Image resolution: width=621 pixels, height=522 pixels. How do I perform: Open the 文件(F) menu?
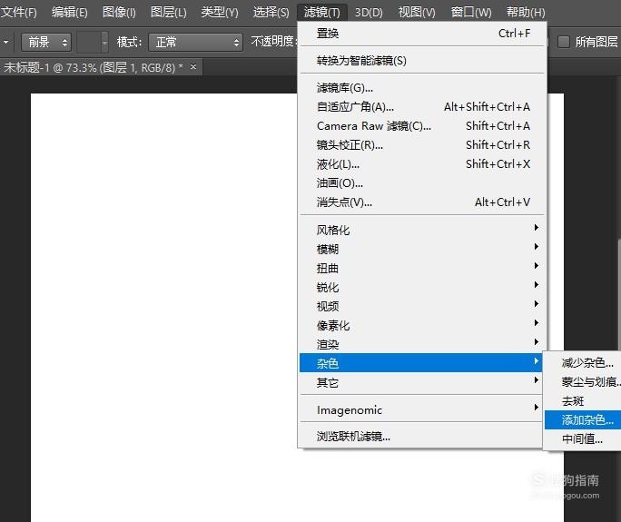click(19, 13)
